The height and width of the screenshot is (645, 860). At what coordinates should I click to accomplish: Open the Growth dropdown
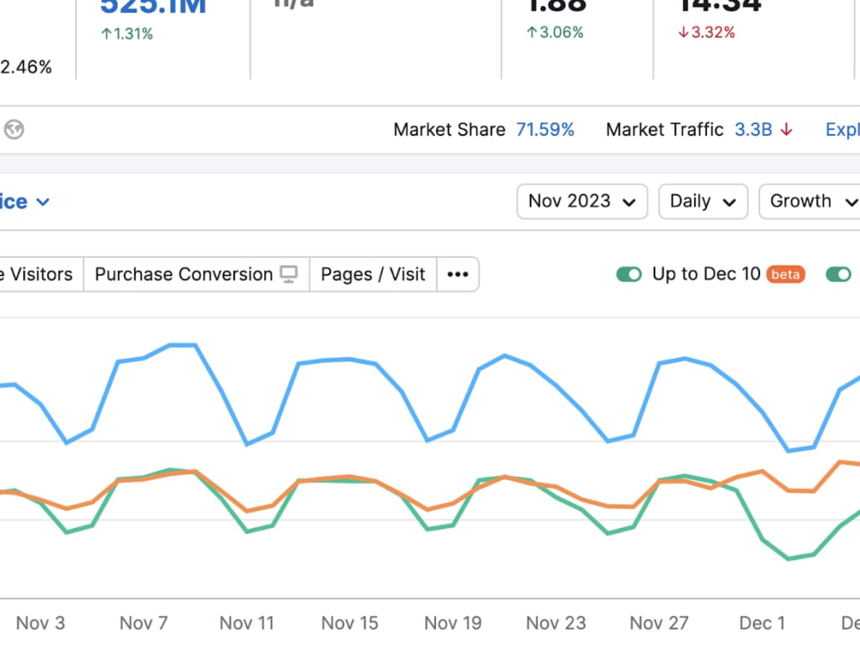809,201
